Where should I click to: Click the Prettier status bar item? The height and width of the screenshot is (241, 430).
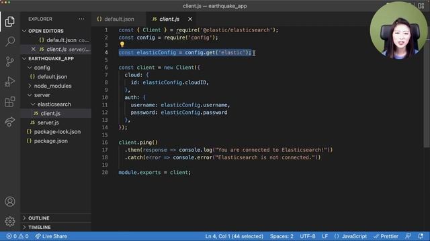[386, 236]
